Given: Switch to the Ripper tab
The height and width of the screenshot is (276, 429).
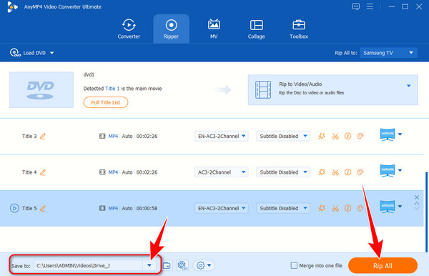Looking at the screenshot, I should (x=171, y=29).
